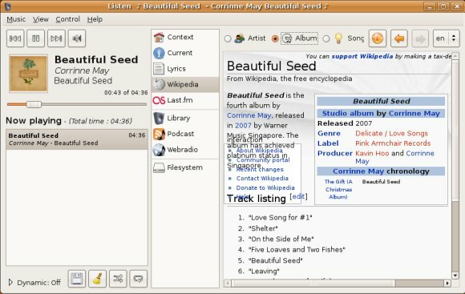
Task: Open the Music menu
Action: pos(16,19)
